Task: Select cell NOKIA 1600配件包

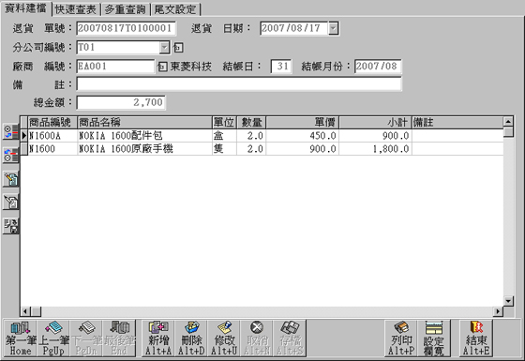Action: [144, 136]
